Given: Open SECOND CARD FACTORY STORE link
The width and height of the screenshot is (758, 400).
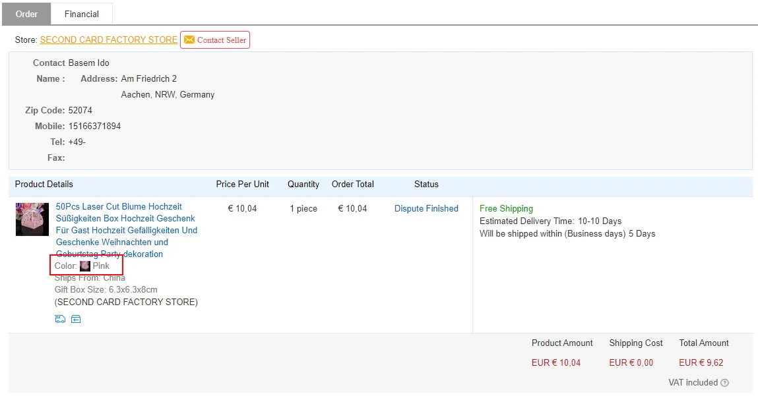Looking at the screenshot, I should tap(109, 40).
